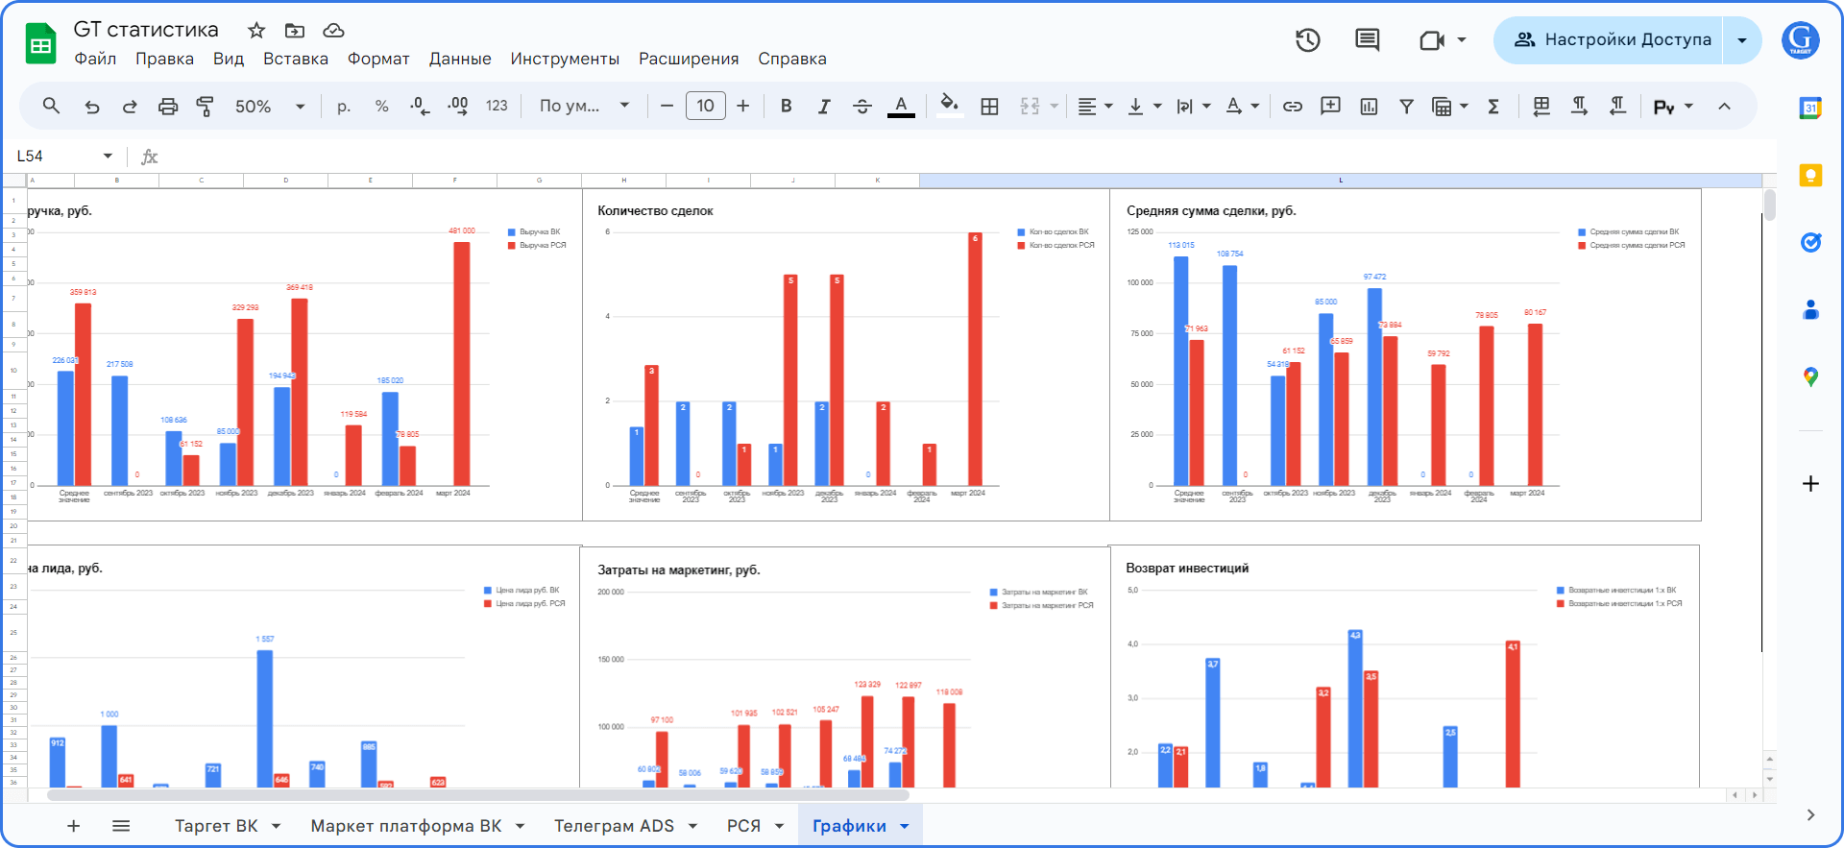Open the fill color bucket picker

pyautogui.click(x=949, y=106)
